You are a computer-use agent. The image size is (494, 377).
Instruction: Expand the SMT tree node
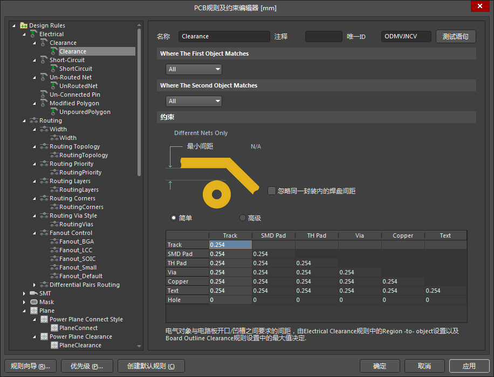(24, 293)
